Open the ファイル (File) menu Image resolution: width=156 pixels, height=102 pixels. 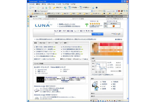click(32, 4)
